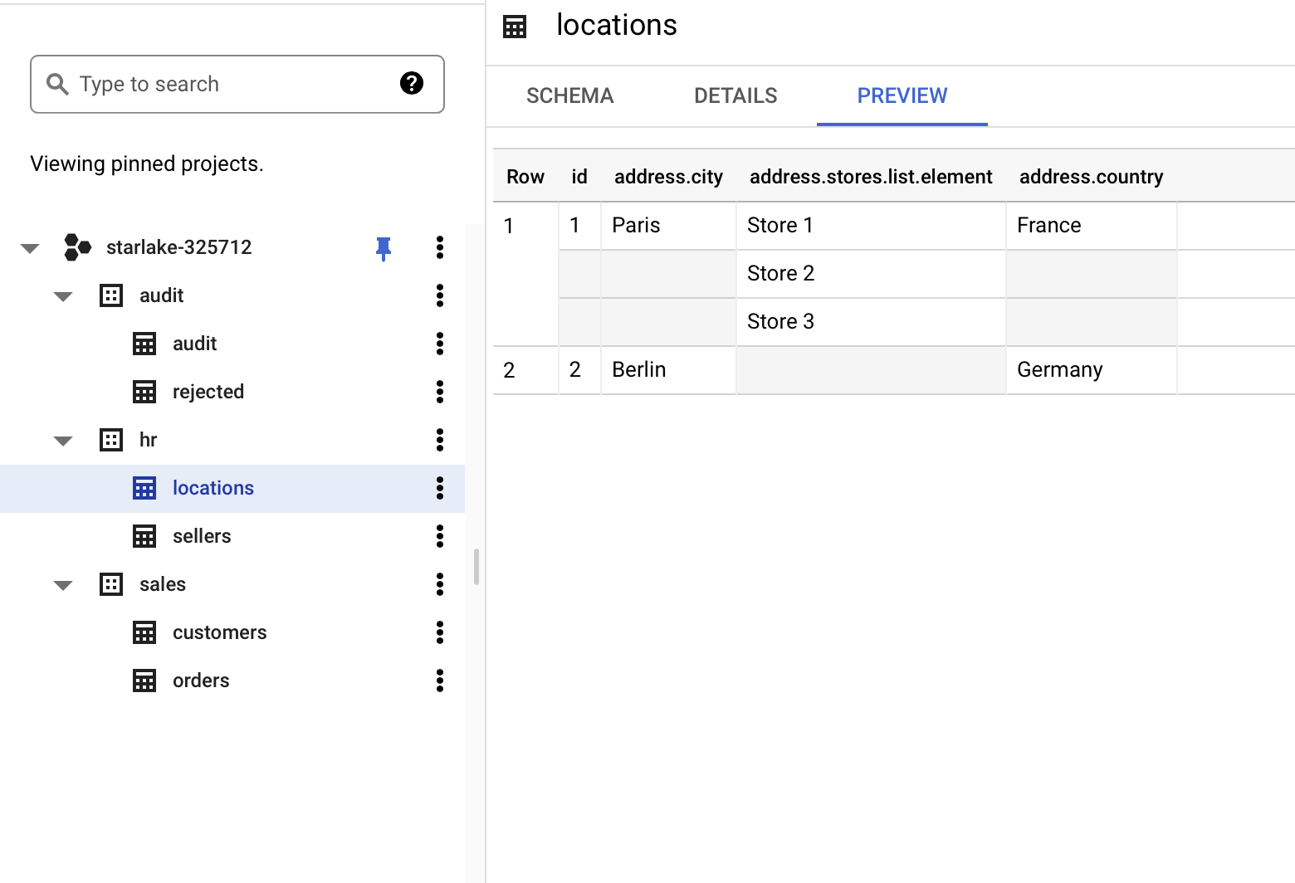1295x883 pixels.
Task: Open more actions for starlake-325712 project
Action: 440,247
